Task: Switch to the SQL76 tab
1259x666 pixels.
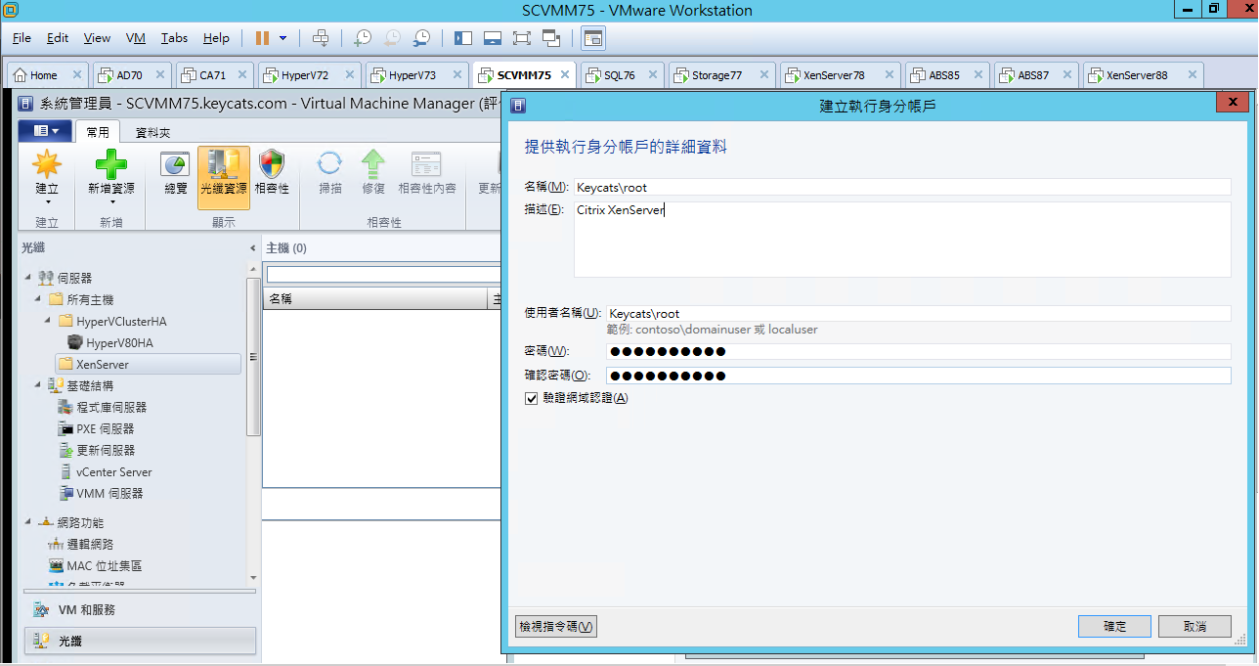Action: 622,75
